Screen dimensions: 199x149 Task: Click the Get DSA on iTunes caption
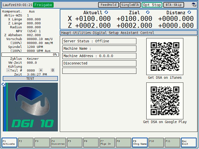tap(165, 78)
